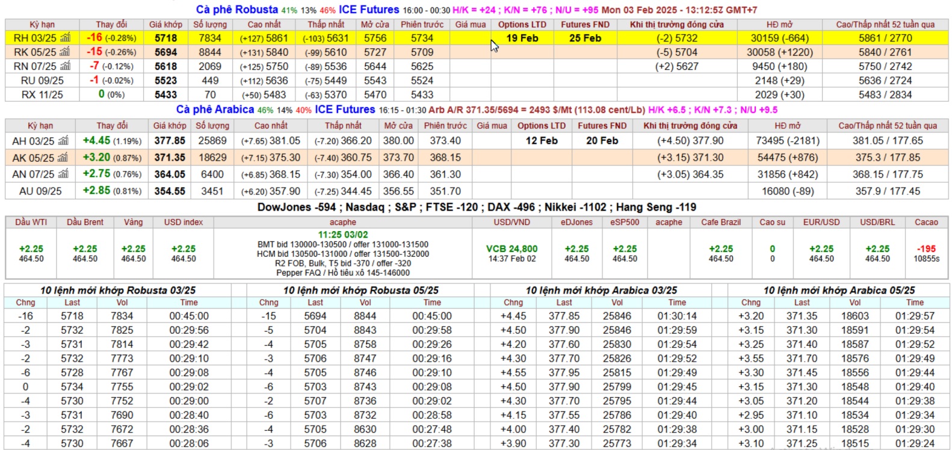Click the 'Cao su' column header

tap(772, 222)
